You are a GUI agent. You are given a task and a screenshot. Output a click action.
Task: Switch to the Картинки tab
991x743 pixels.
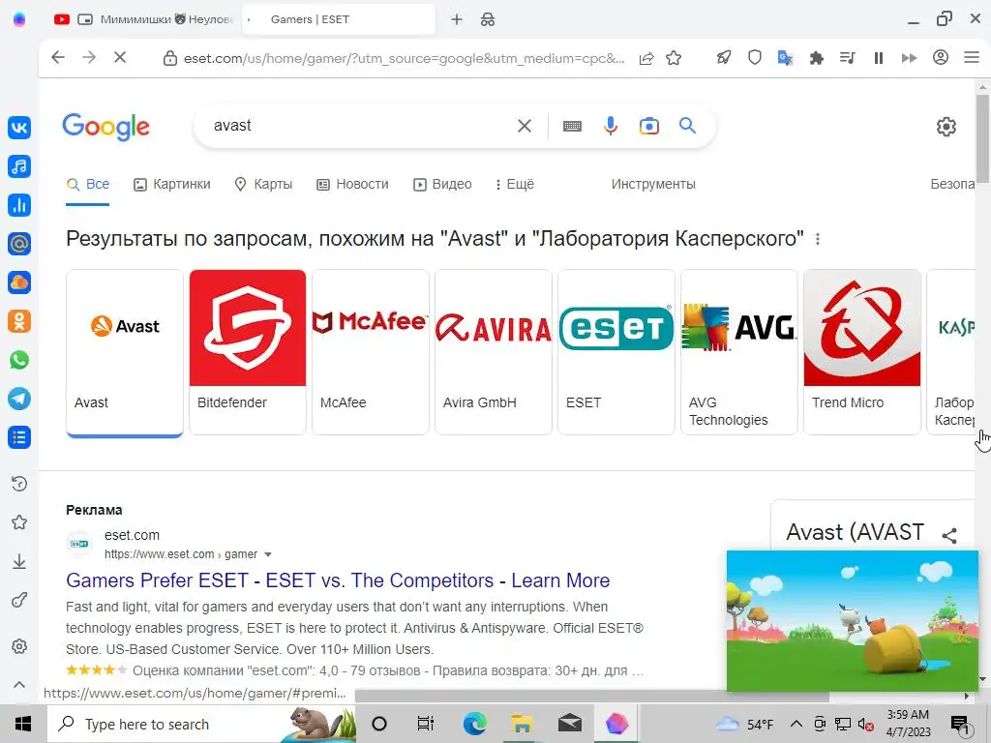(172, 184)
